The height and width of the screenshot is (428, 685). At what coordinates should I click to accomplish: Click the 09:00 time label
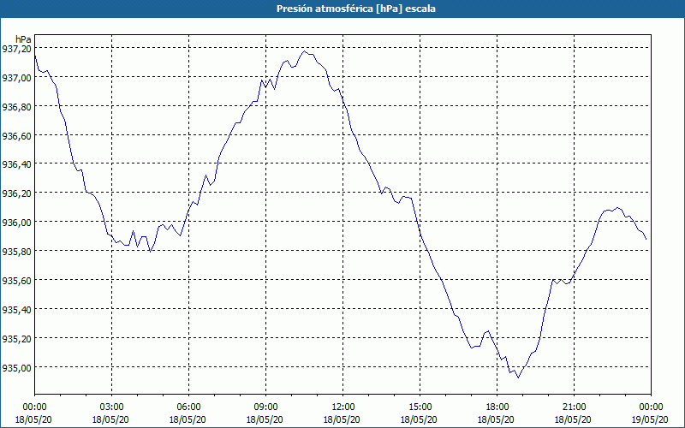[x=265, y=407]
